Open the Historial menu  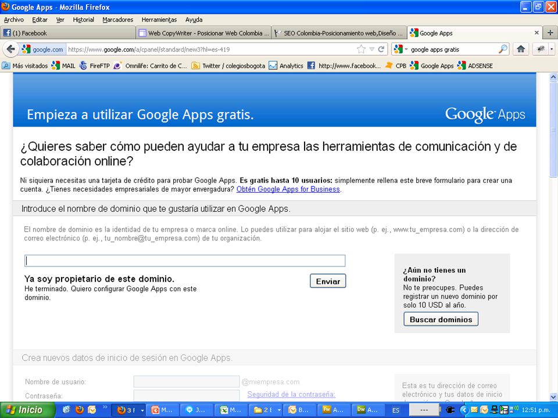(83, 20)
